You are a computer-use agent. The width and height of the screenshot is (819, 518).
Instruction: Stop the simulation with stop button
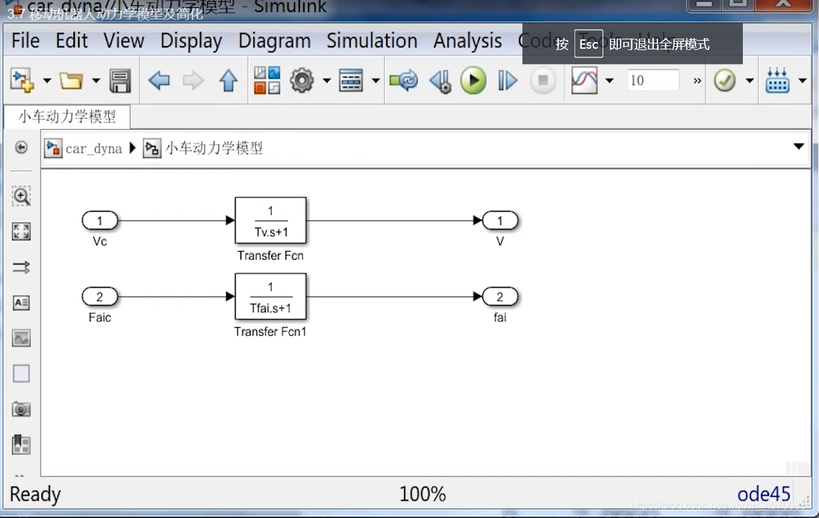[543, 81]
